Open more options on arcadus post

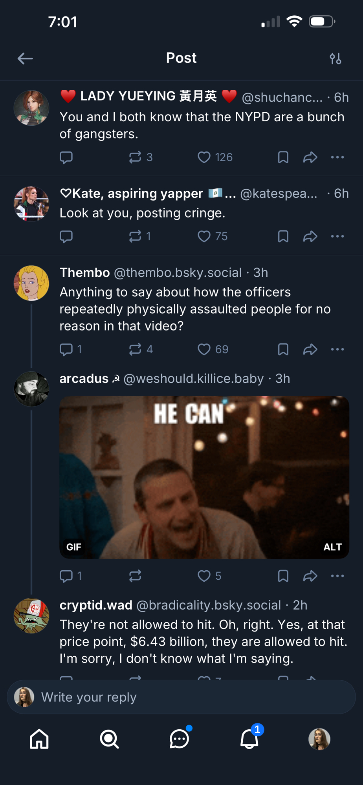point(337,576)
